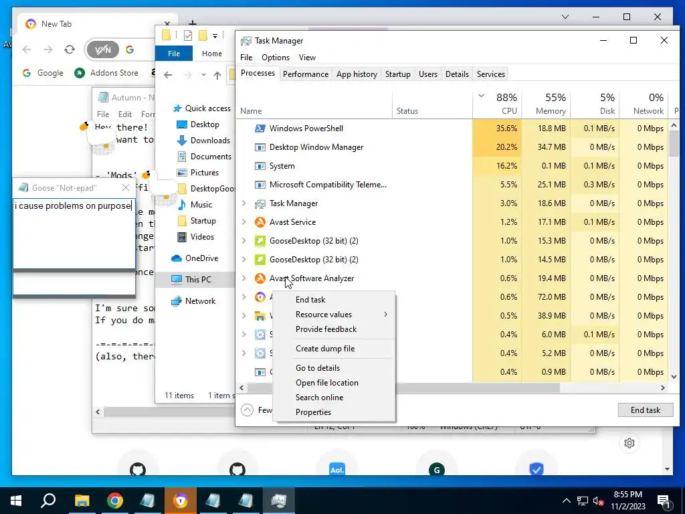
Task: Open Task Manager Options menu
Action: (275, 58)
